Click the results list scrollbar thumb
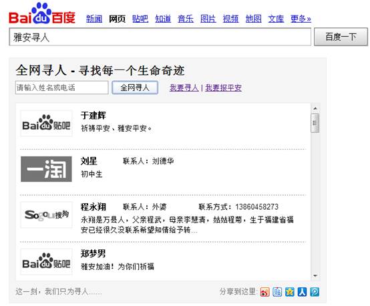The width and height of the screenshot is (370, 306). click(x=315, y=123)
